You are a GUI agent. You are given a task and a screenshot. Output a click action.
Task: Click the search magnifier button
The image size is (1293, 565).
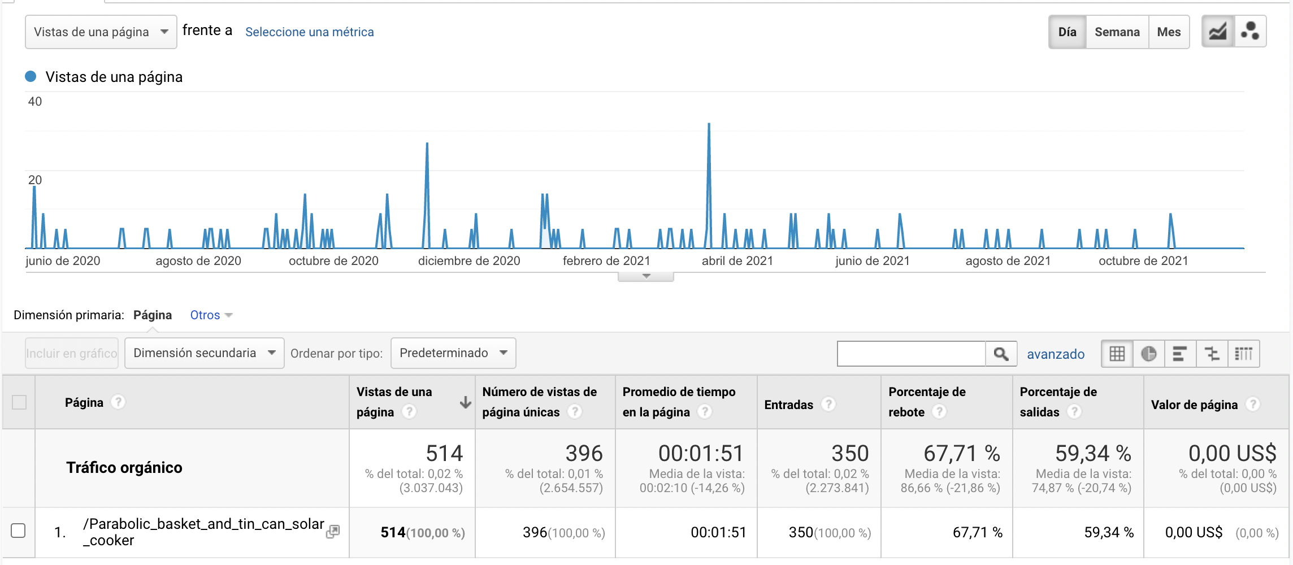pyautogui.click(x=1001, y=354)
